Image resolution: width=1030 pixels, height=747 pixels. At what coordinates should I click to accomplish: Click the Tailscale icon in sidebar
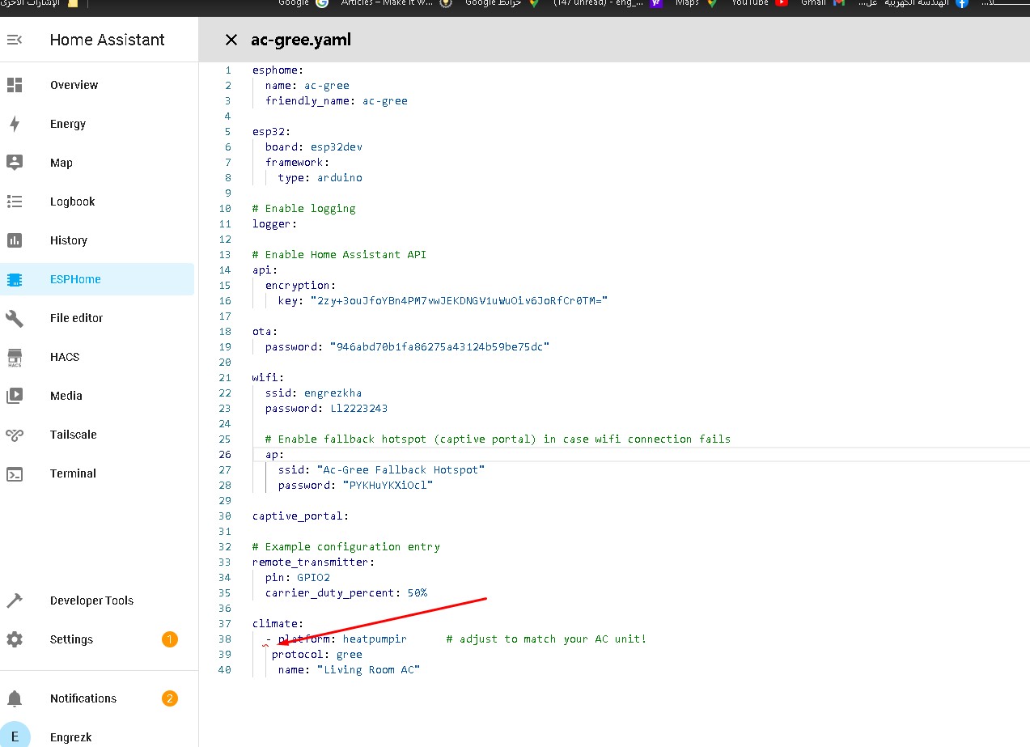[15, 435]
